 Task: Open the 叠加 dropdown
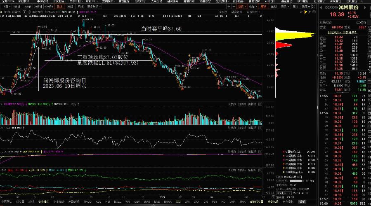253,7
